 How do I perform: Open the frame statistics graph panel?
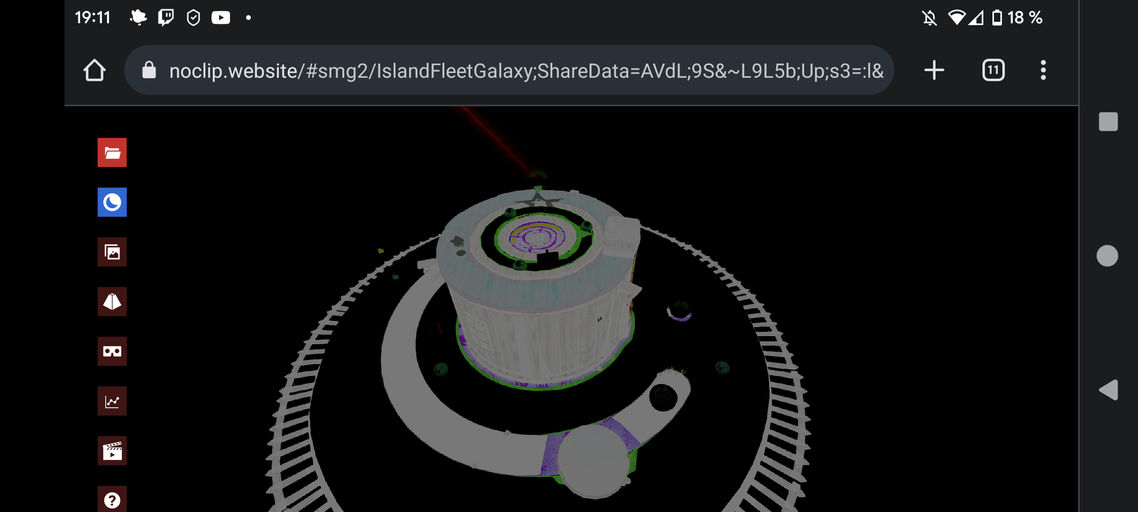click(x=112, y=401)
